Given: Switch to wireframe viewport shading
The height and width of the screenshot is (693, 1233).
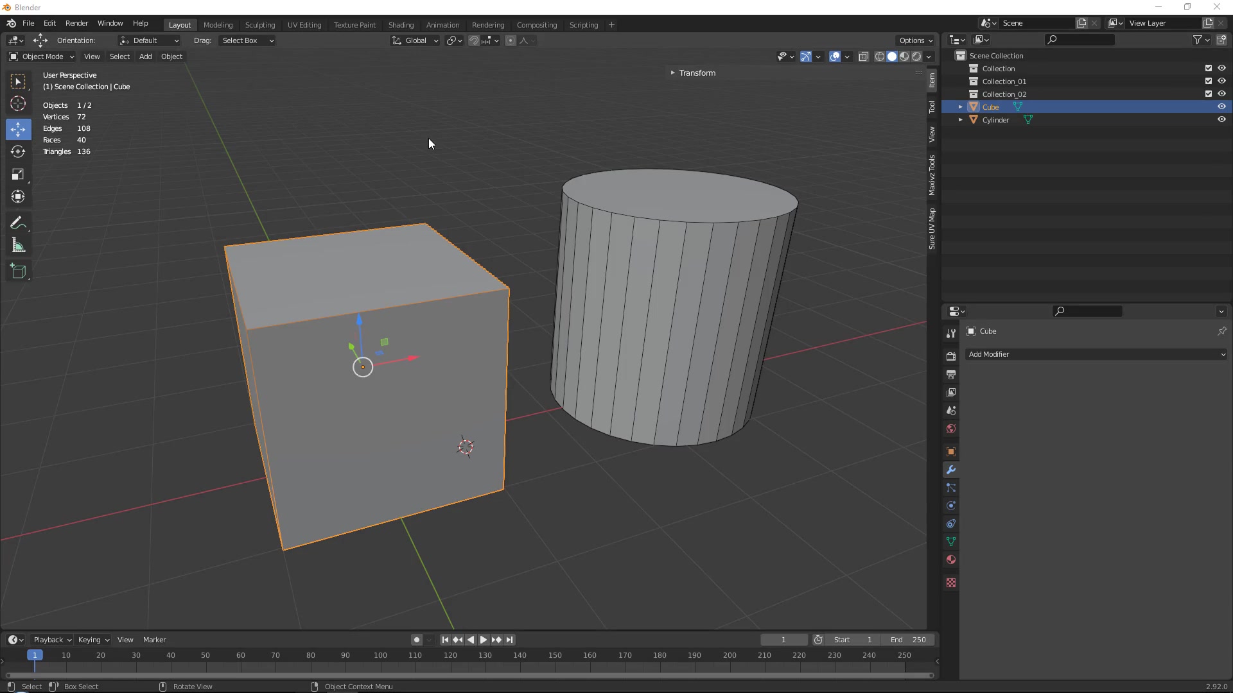Looking at the screenshot, I should [x=880, y=56].
